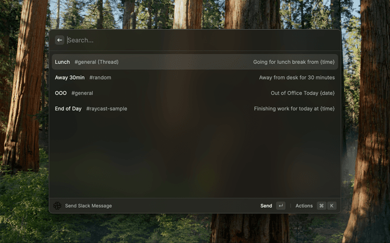Click 'Out of Office Today {date}' text
Screen dimensions: 390x243
(302, 93)
